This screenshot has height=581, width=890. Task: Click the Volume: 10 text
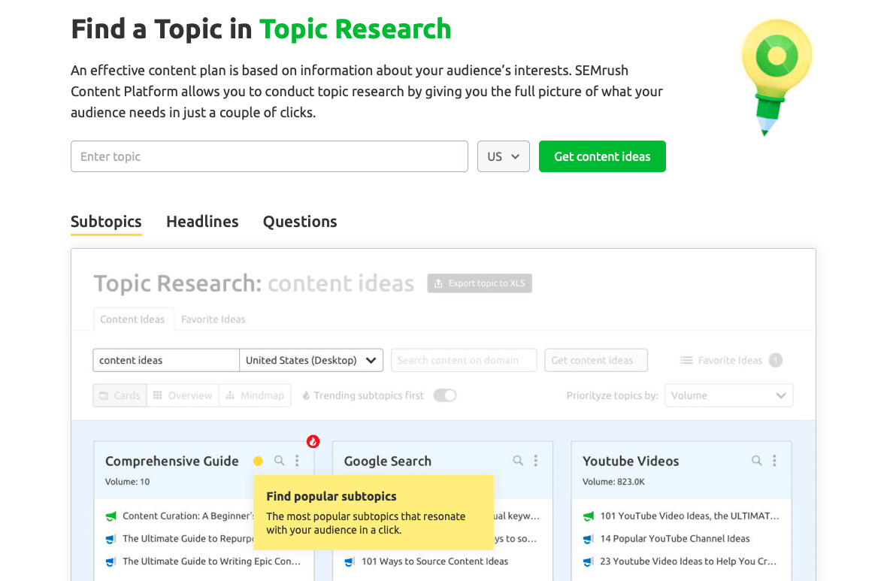pyautogui.click(x=127, y=482)
